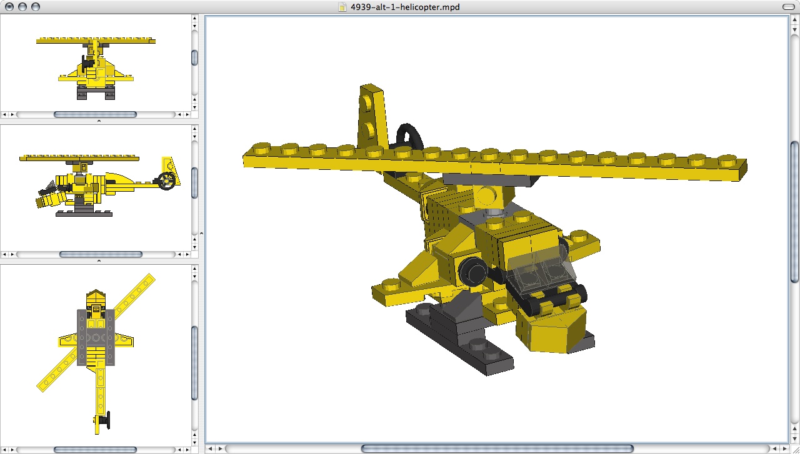Image resolution: width=800 pixels, height=454 pixels.
Task: Click the up scroll arrow of the front-view pane
Action: click(x=194, y=19)
